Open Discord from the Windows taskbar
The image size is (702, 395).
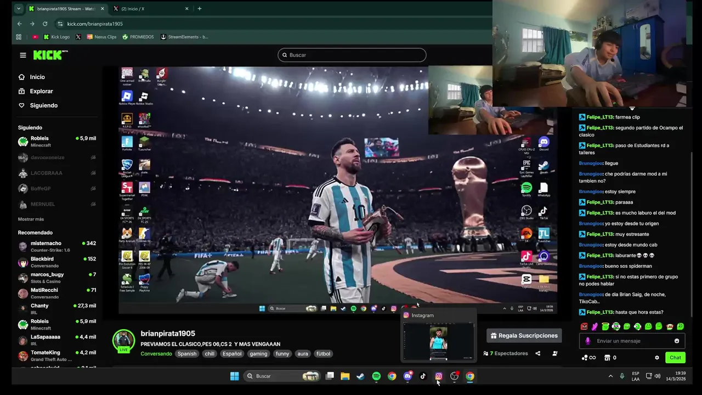[407, 376]
